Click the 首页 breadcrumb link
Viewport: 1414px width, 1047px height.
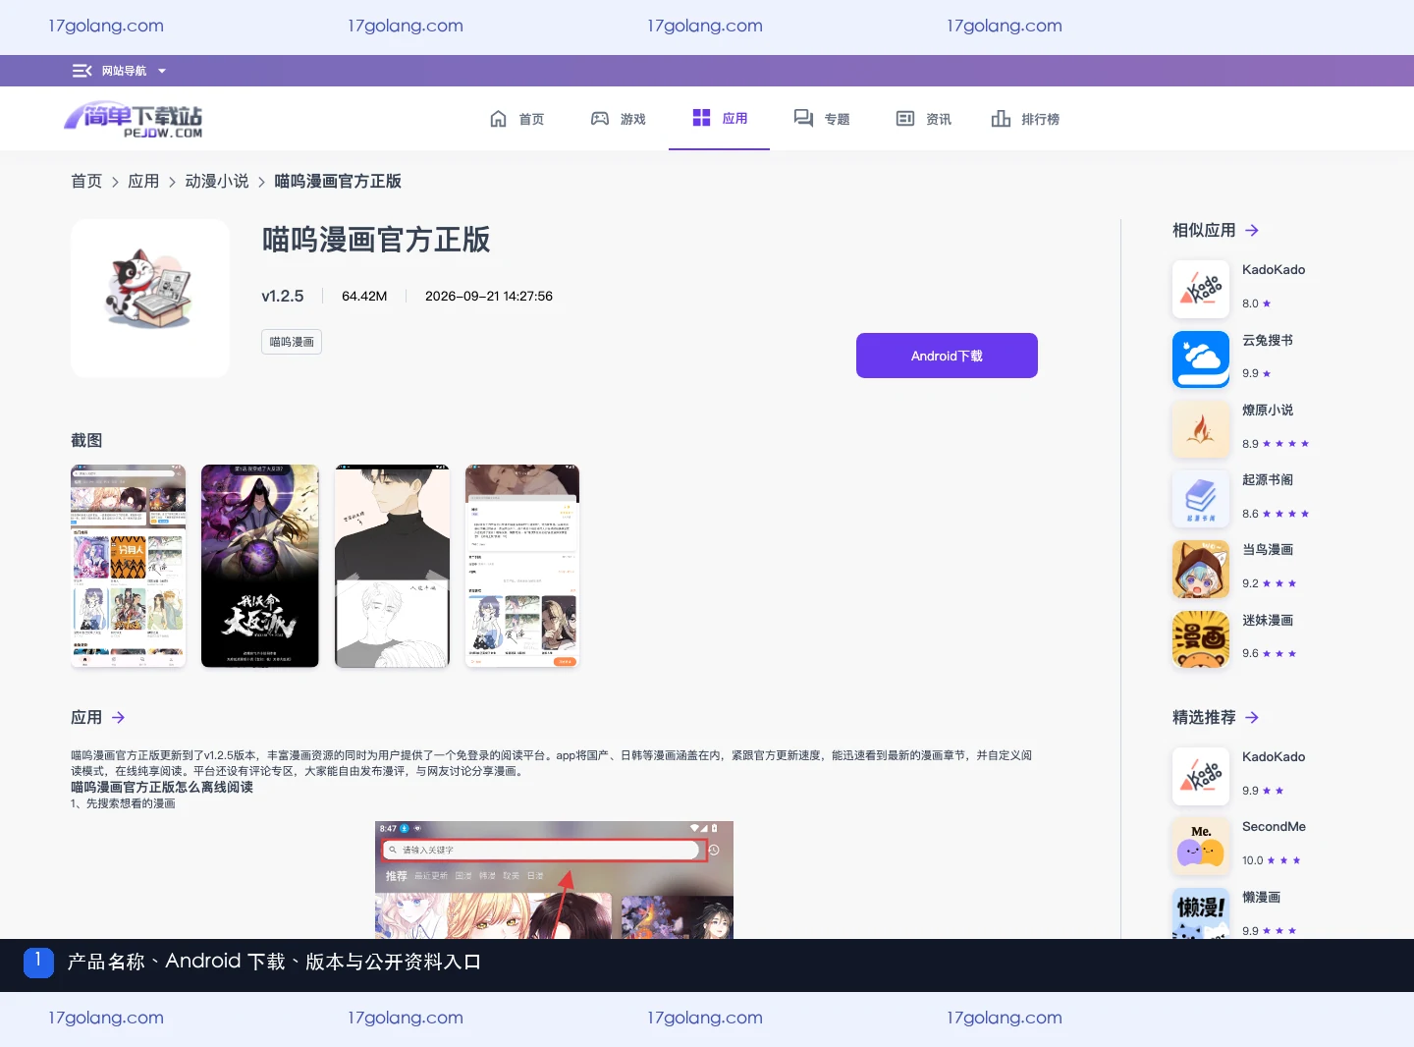coord(86,181)
